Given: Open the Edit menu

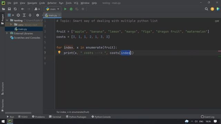Looking at the screenshot, I should (16, 3).
